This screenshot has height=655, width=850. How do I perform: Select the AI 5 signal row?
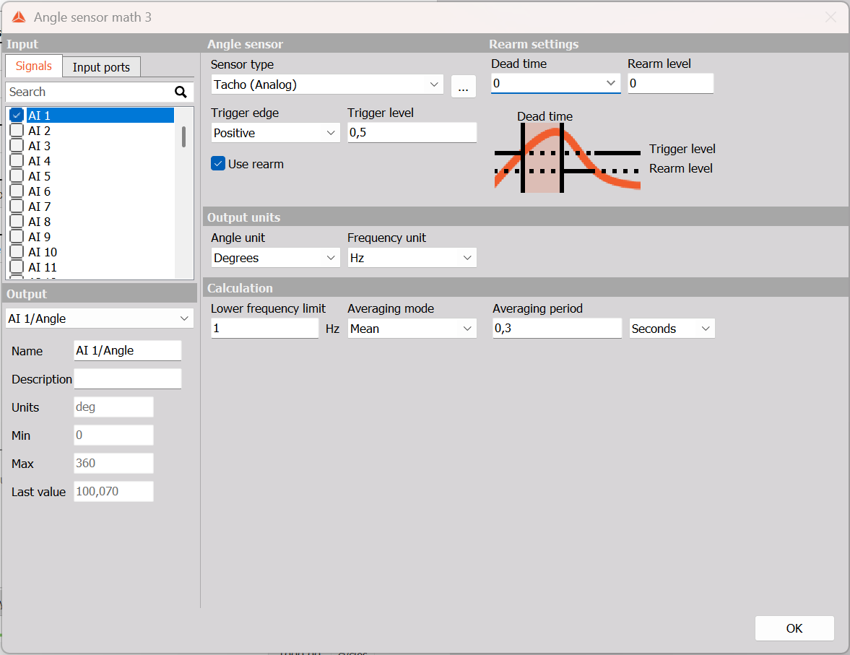point(100,175)
